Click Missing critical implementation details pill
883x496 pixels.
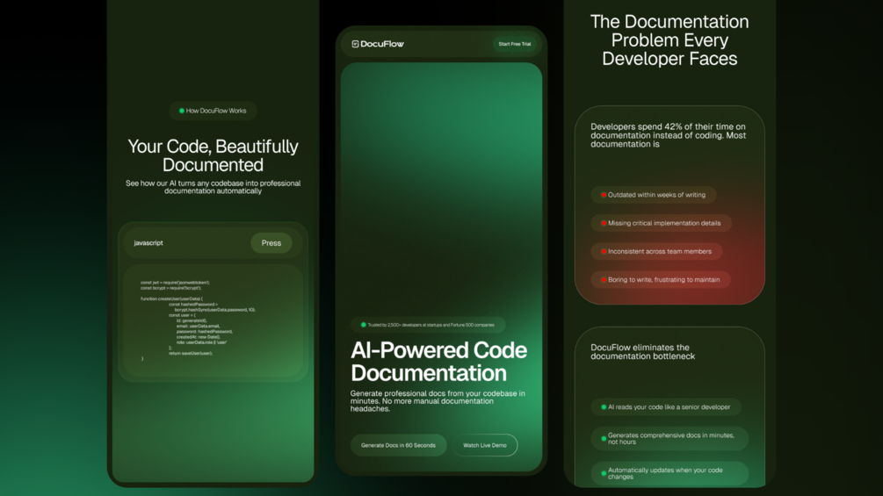pos(661,223)
